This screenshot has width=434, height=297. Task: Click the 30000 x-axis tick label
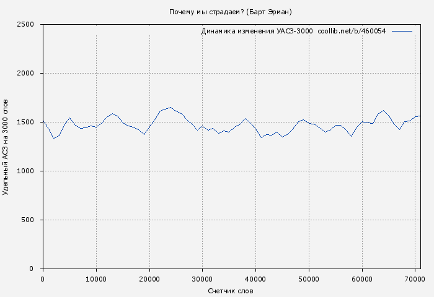coord(202,279)
